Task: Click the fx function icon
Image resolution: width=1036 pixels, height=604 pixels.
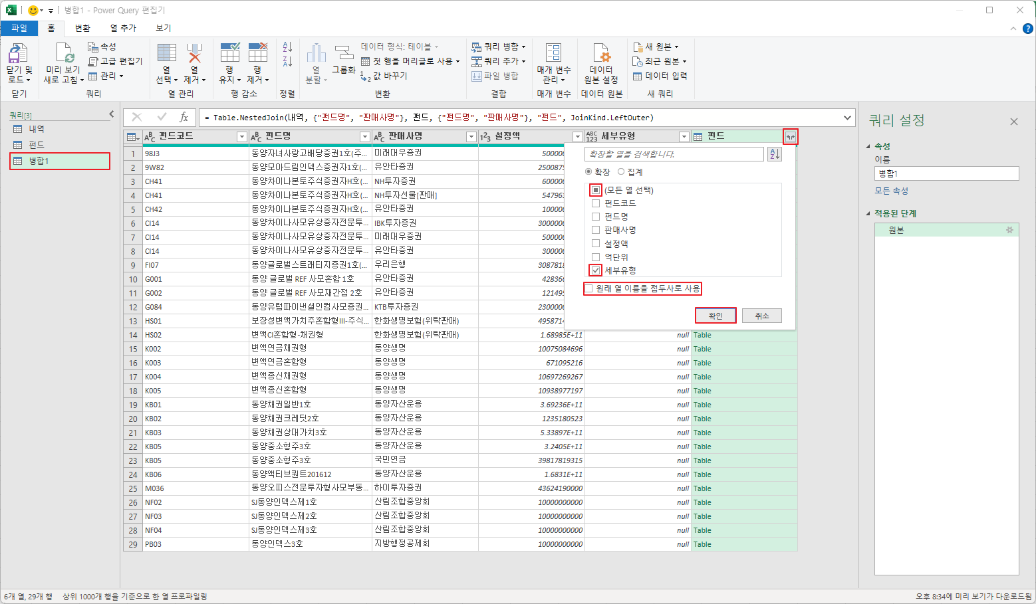Action: click(x=184, y=117)
